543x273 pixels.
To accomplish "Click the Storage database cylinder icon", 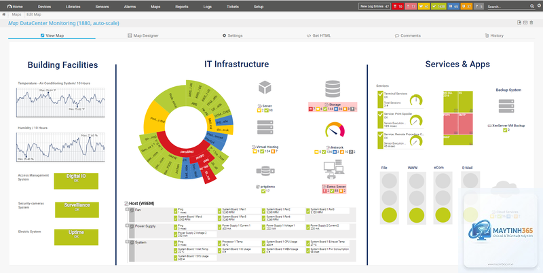I will [333, 89].
